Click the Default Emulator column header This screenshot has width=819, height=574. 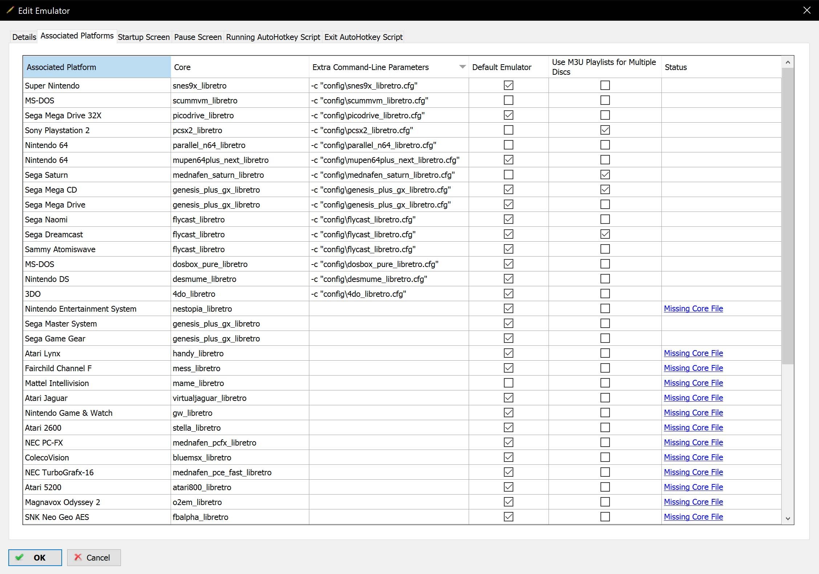tap(509, 67)
